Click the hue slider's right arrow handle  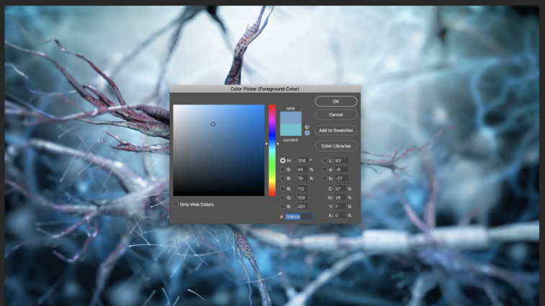point(277,143)
